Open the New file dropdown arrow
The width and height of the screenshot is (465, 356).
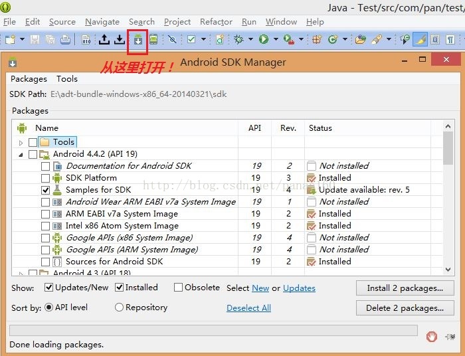[22, 39]
